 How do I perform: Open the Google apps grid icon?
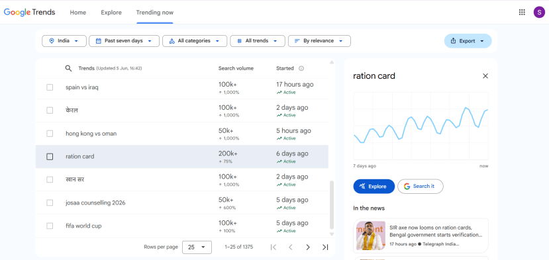pyautogui.click(x=522, y=13)
